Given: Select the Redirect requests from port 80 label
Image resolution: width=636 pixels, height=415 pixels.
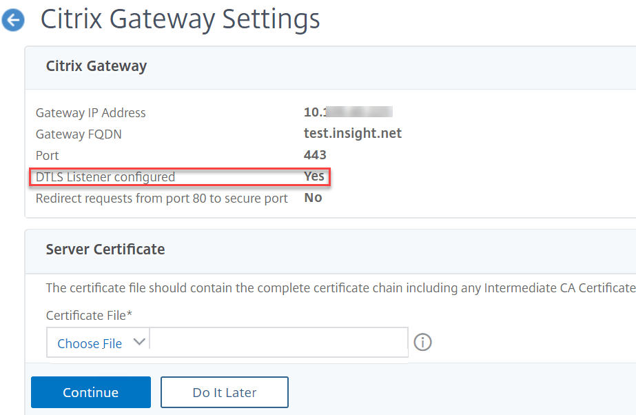Looking at the screenshot, I should click(161, 198).
